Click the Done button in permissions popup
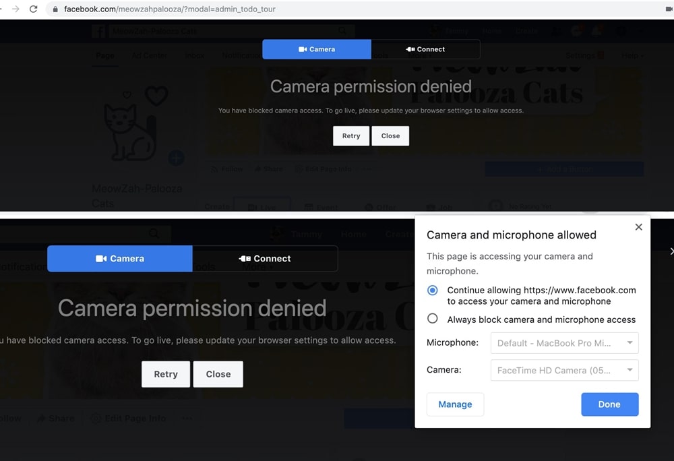674x461 pixels. click(x=609, y=404)
